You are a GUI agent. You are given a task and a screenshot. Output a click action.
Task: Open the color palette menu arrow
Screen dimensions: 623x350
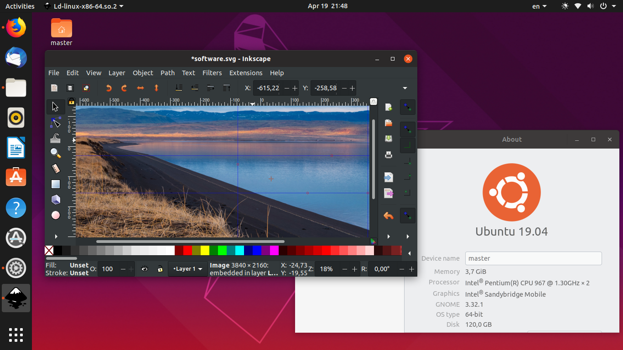pyautogui.click(x=409, y=253)
